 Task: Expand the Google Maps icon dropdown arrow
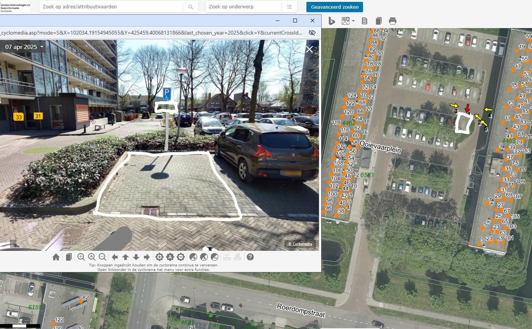pyautogui.click(x=354, y=21)
